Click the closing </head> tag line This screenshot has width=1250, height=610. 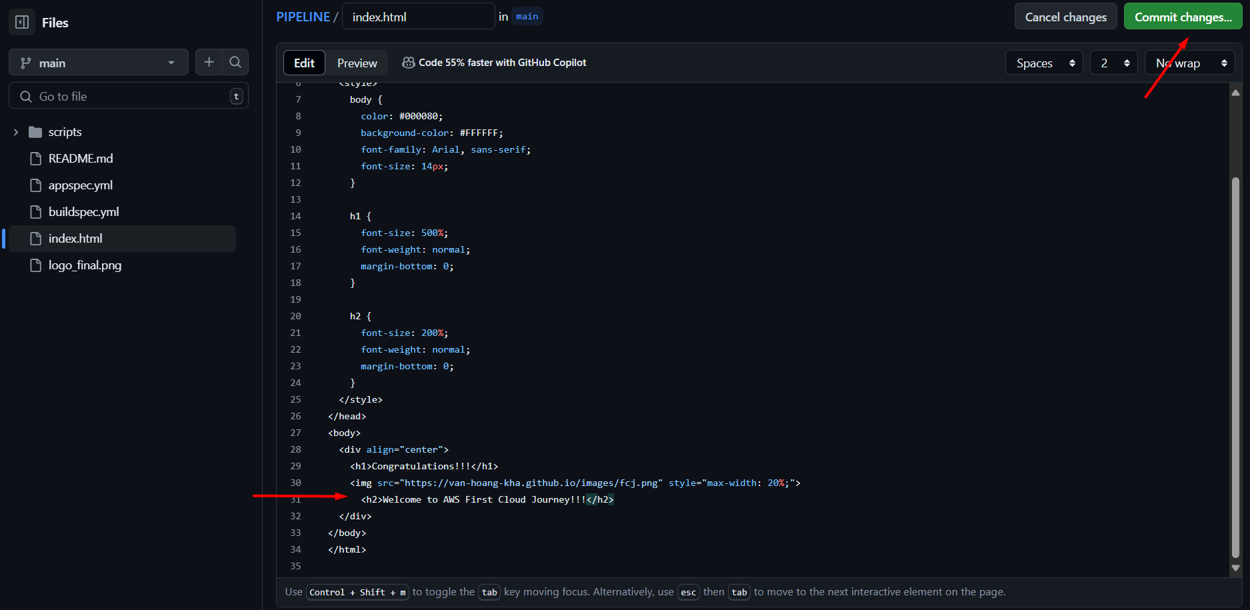(x=347, y=416)
